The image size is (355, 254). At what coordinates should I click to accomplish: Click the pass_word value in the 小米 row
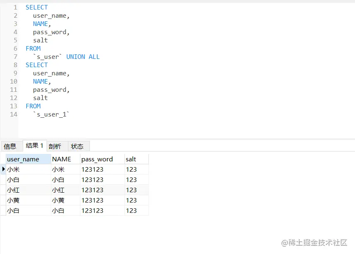click(92, 169)
